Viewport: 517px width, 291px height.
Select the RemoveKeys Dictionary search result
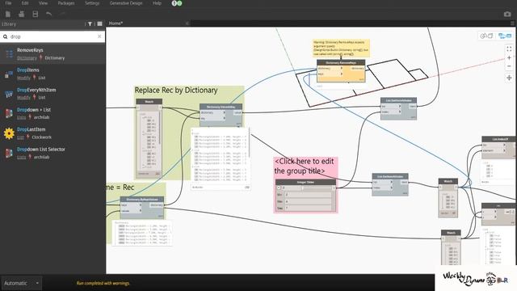click(53, 54)
